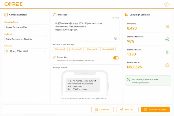Image resolution: width=174 pixels, height=116 pixels.
Task: Click the Recipients people icon
Action: (x=167, y=26)
